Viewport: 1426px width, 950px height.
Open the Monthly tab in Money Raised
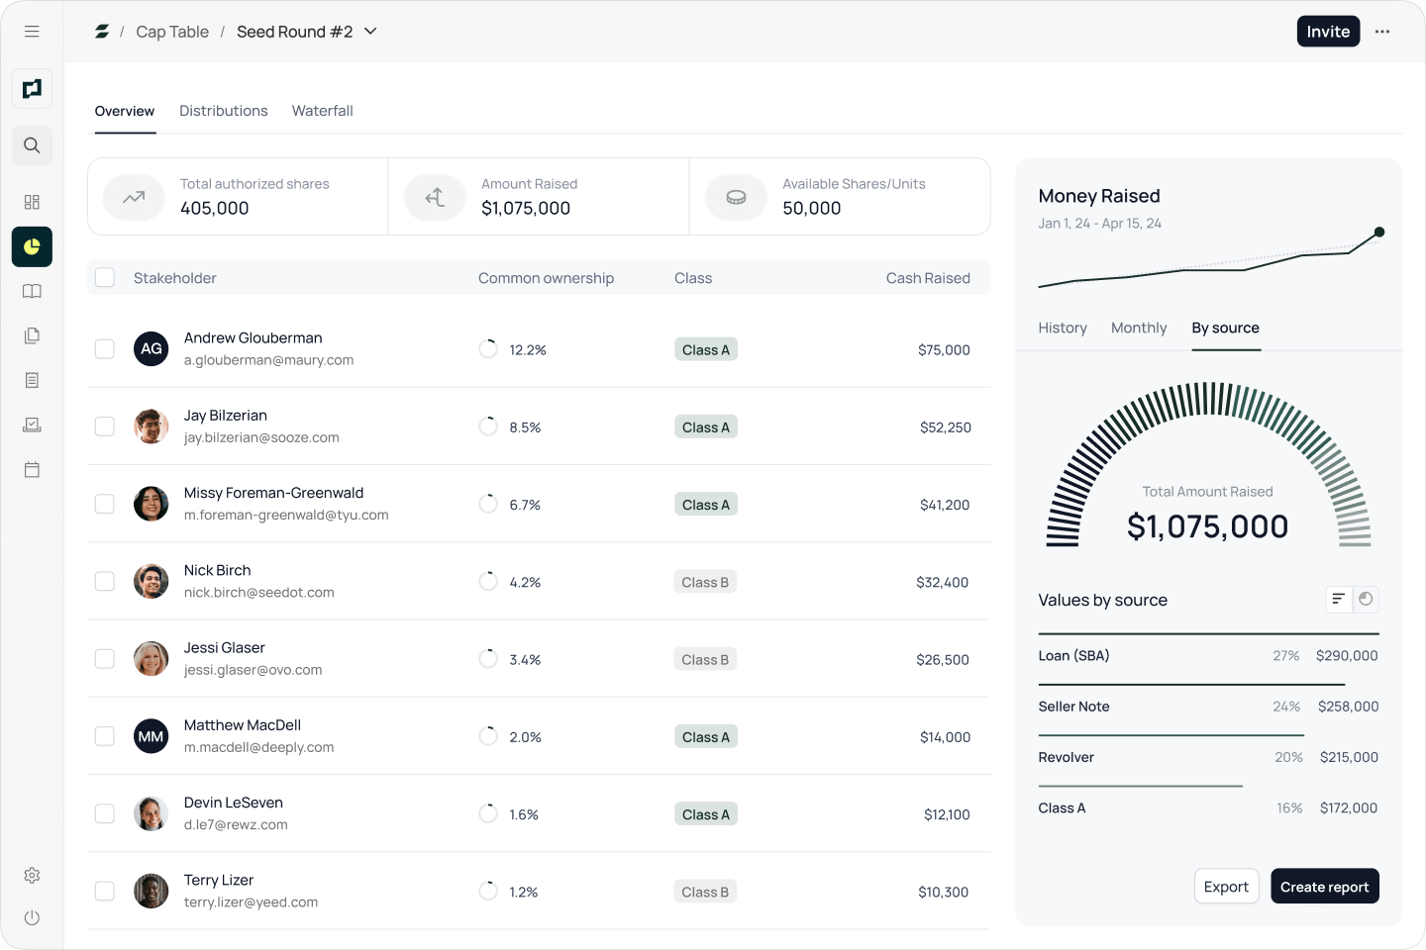pos(1139,328)
